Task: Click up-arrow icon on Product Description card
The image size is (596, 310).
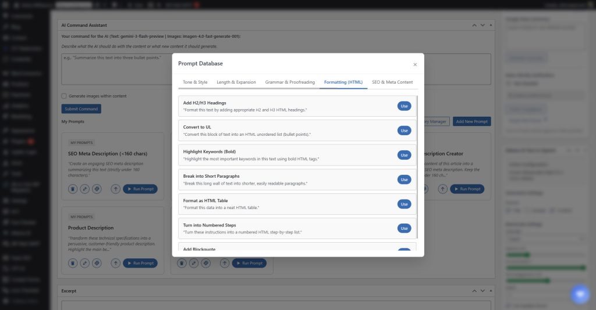Action: [115, 263]
